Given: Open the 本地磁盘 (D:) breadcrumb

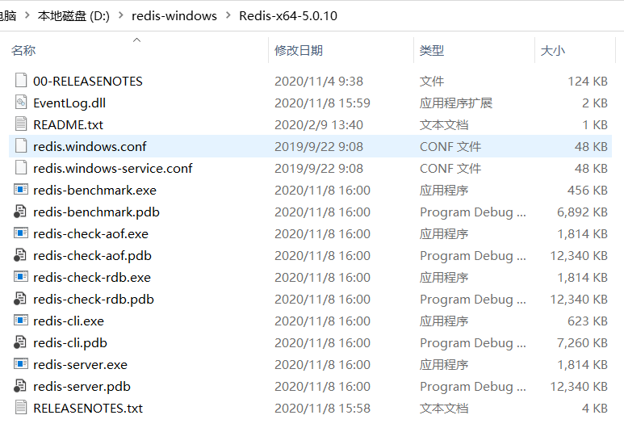Looking at the screenshot, I should click(x=73, y=16).
